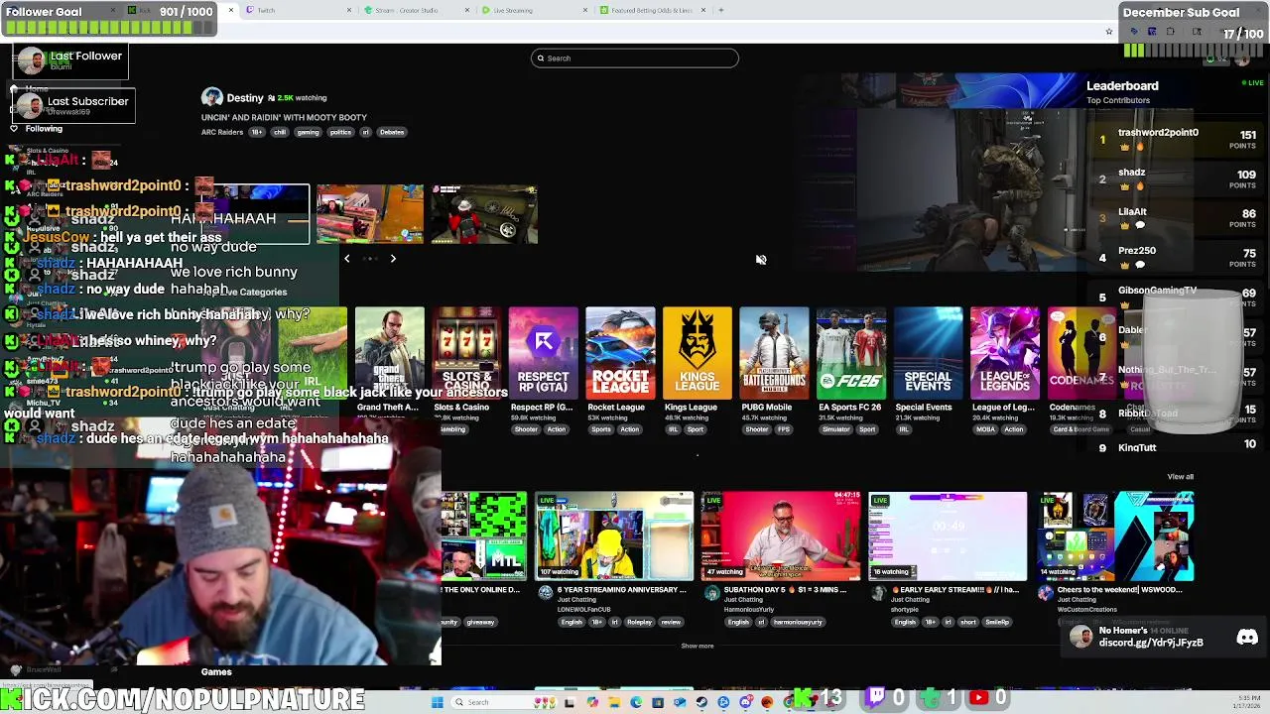Image resolution: width=1270 pixels, height=714 pixels.
Task: Open a new browser tab plus button
Action: pos(721,10)
